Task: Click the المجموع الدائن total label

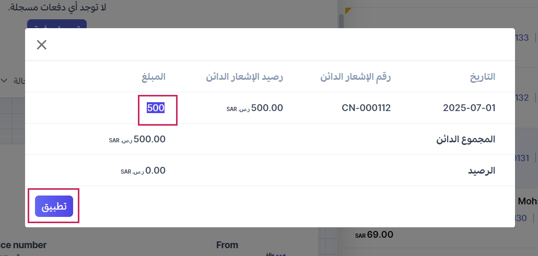Action: tap(465, 140)
